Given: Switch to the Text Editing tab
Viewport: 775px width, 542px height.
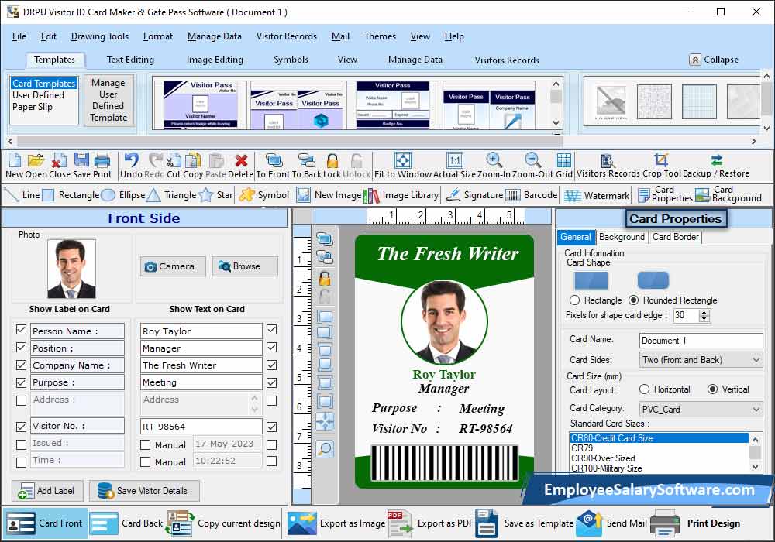Looking at the screenshot, I should pyautogui.click(x=130, y=60).
